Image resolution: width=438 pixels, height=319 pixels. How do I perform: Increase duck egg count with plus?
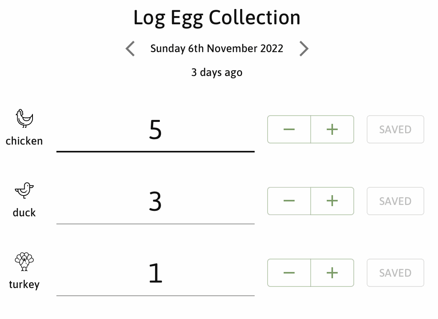(332, 201)
